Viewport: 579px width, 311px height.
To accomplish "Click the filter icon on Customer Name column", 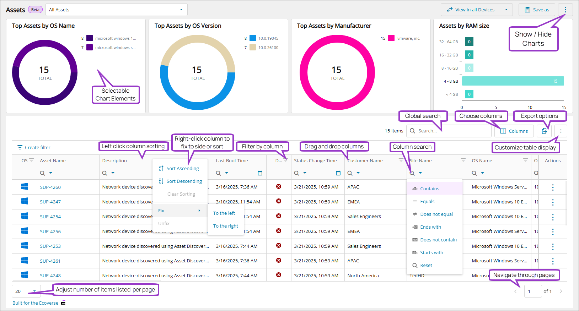I will point(401,160).
